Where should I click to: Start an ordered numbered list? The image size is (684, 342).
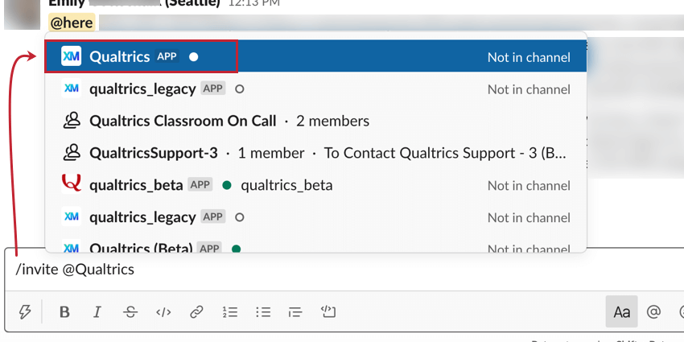click(229, 312)
